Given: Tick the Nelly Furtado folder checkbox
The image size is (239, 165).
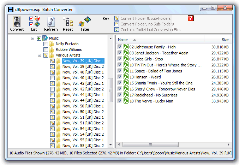Looking at the screenshot, I should click(x=46, y=44).
